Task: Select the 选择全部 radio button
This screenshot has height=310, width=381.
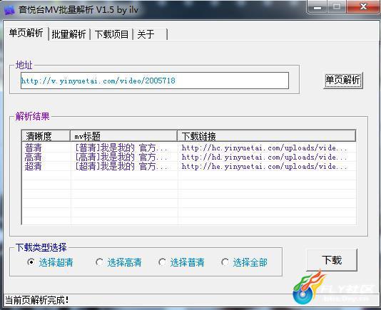Action: tap(244, 262)
